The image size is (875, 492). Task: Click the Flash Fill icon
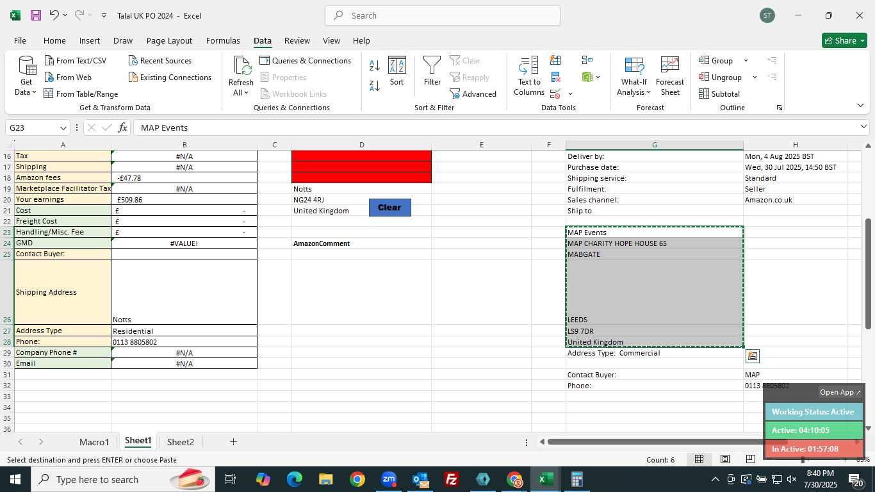(x=556, y=60)
